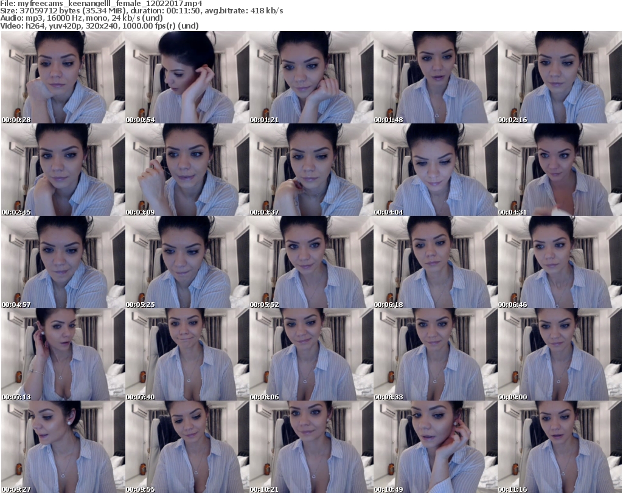Select the thumbnail stamped 00:02:16
This screenshot has height=493, width=623.
coord(560,77)
